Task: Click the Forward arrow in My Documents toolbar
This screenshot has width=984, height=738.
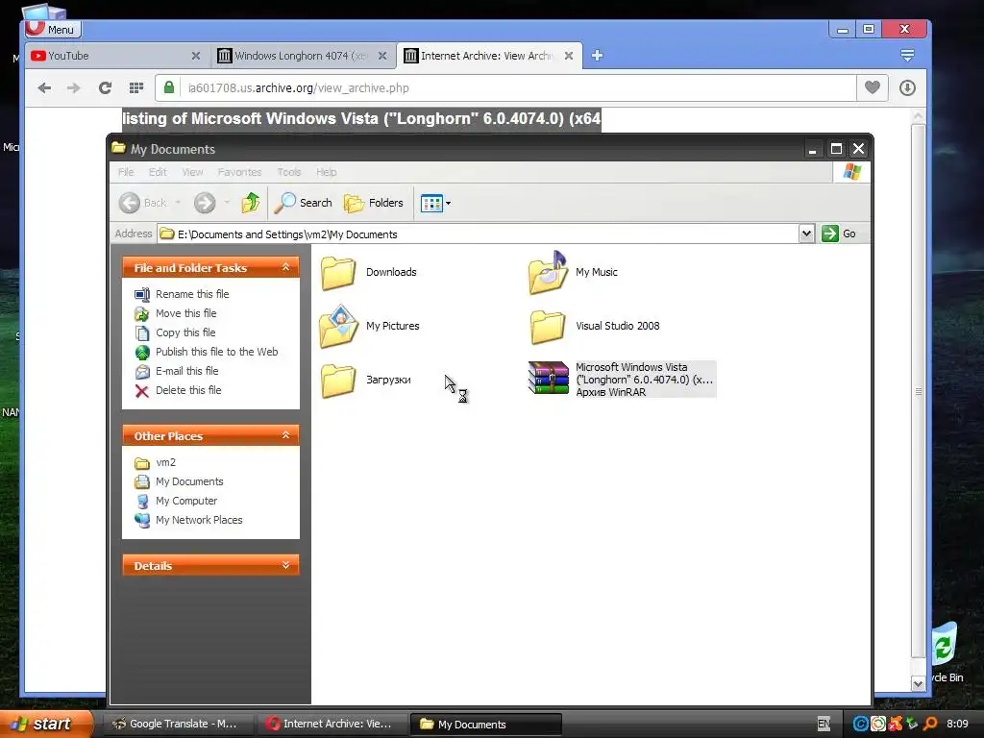Action: tap(205, 203)
